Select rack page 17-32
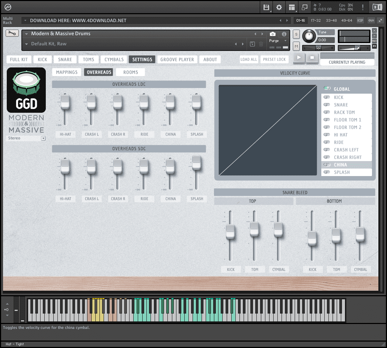Viewport: 387px width, 348px height. [x=316, y=21]
